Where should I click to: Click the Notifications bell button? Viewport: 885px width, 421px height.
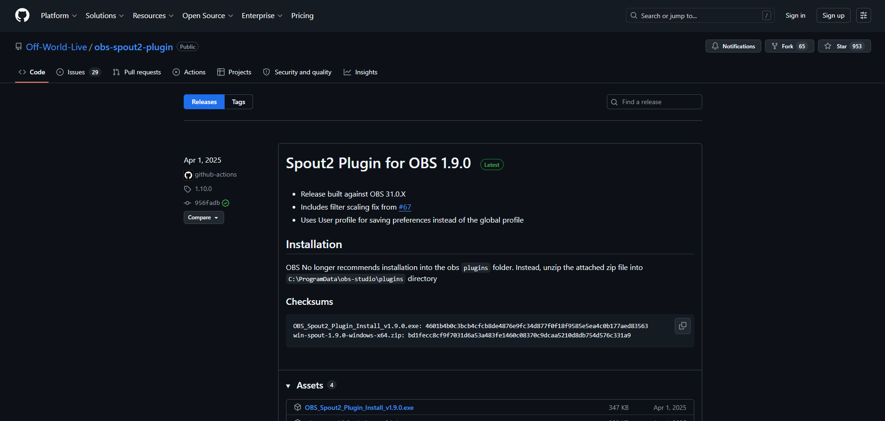tap(733, 46)
